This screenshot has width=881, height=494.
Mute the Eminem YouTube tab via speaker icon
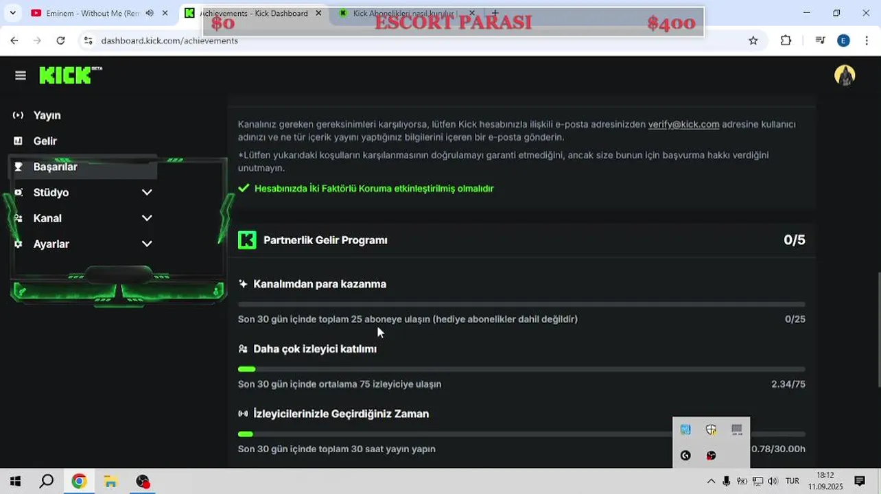(x=150, y=13)
